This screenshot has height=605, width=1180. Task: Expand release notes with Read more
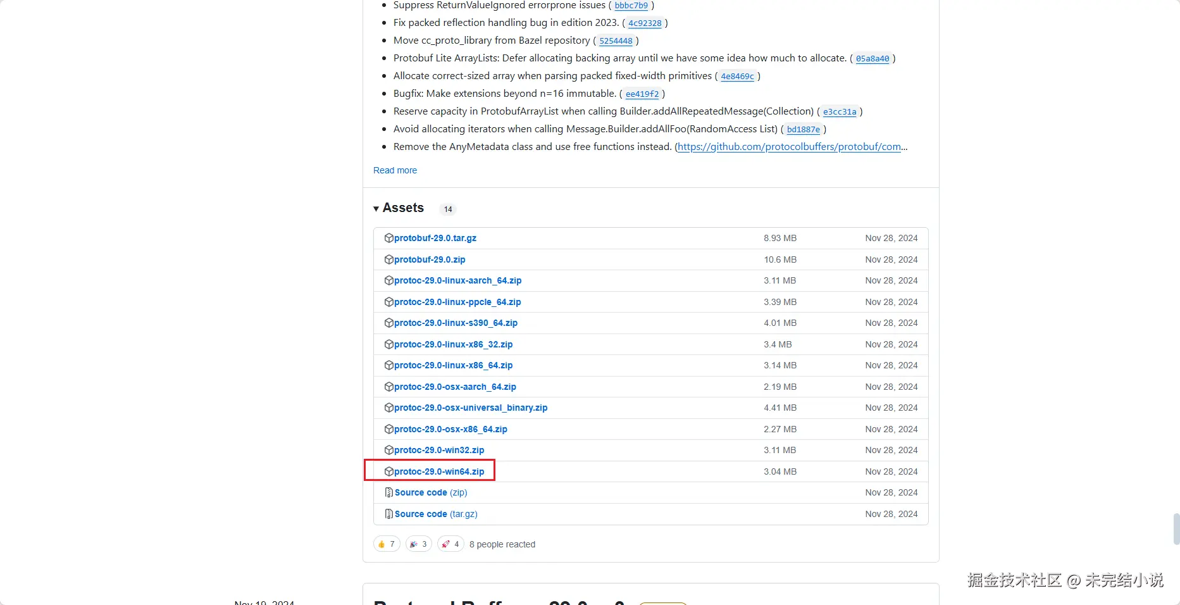pos(395,170)
